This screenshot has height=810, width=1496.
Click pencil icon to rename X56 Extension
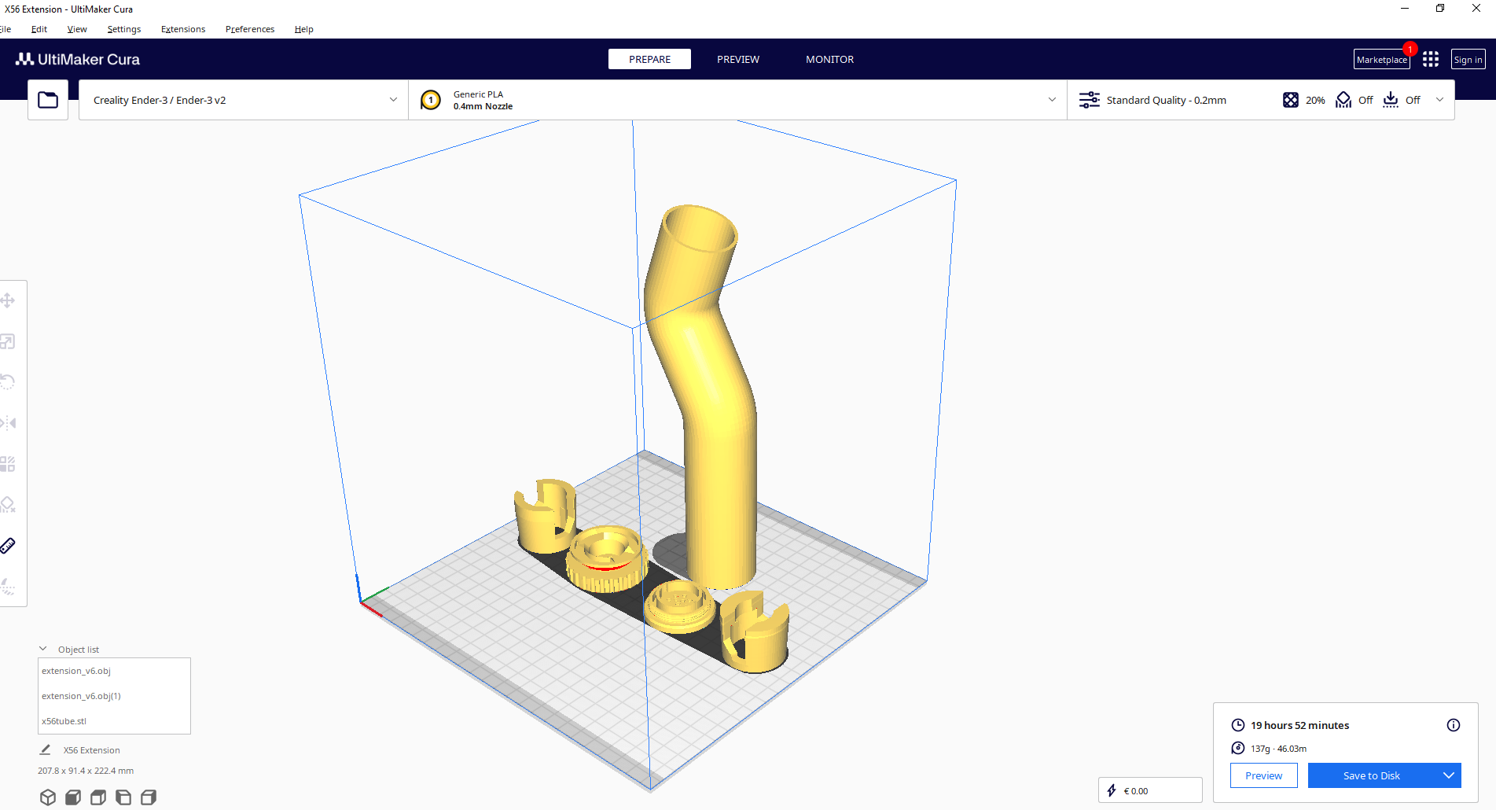(46, 750)
